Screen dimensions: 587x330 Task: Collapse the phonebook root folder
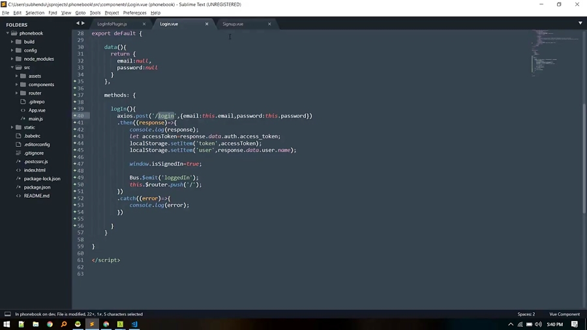(7, 33)
